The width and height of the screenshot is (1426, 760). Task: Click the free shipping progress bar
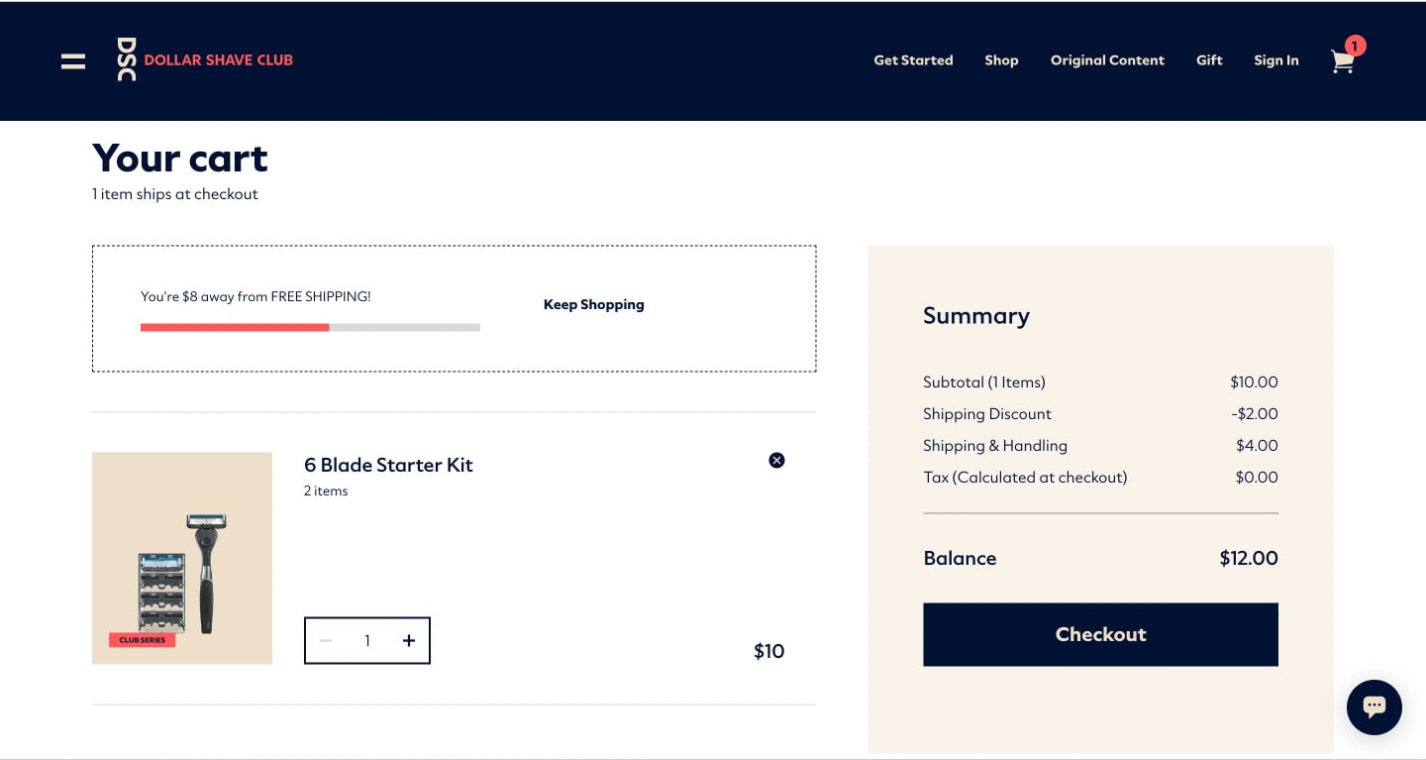click(x=310, y=327)
